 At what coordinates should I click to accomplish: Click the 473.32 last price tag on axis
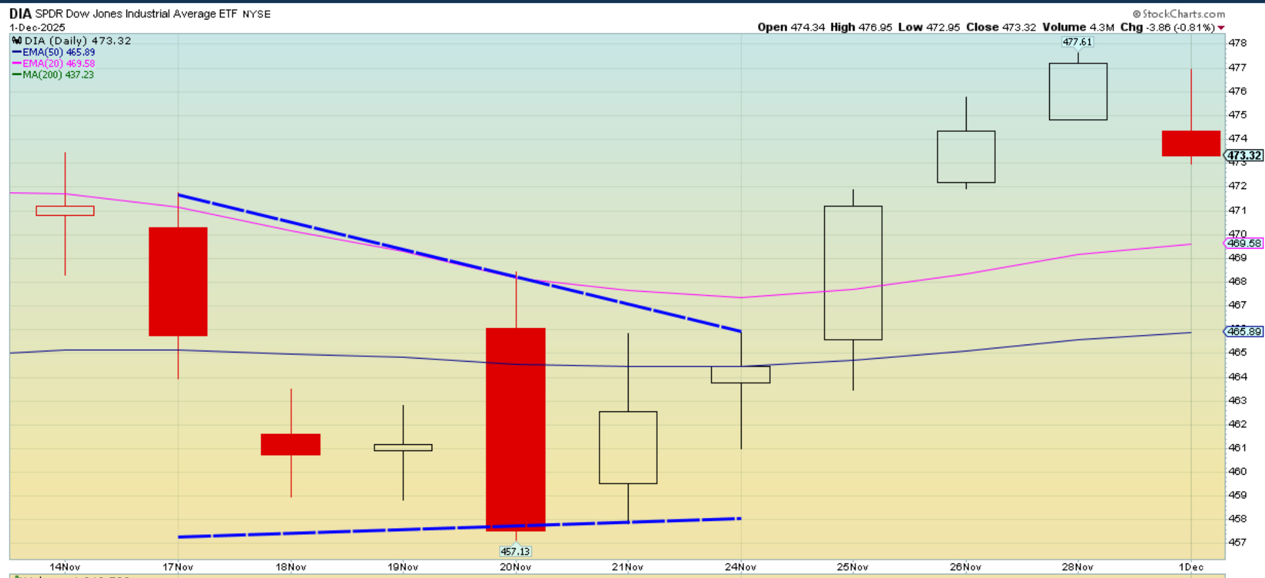coord(1244,156)
